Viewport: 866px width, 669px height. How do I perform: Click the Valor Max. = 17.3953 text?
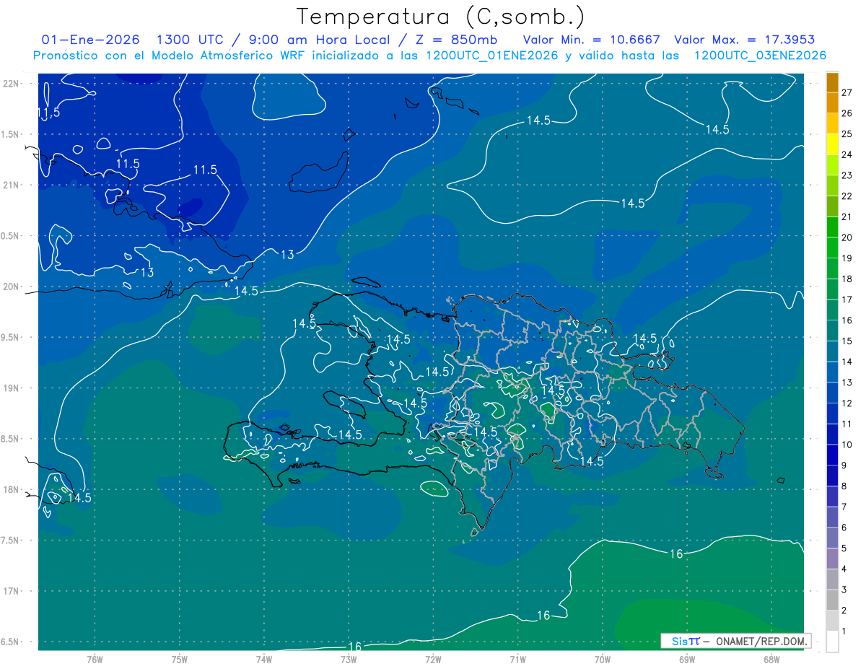[x=744, y=40]
